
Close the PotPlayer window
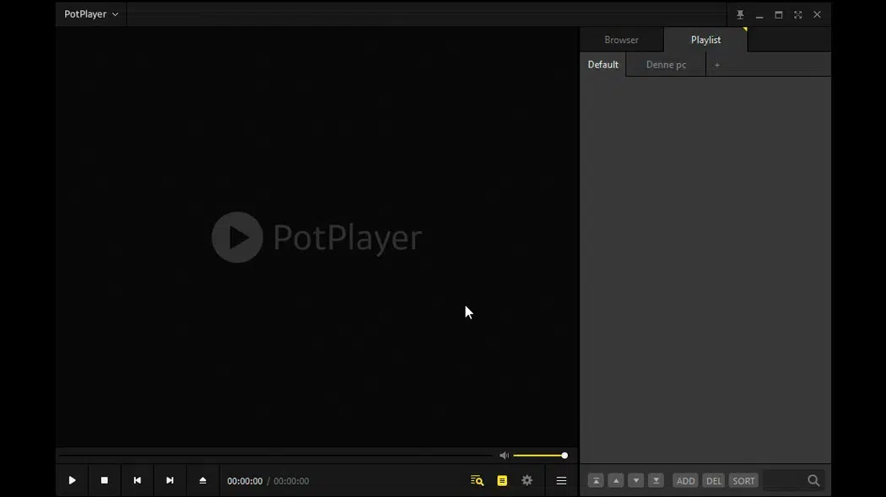[817, 14]
